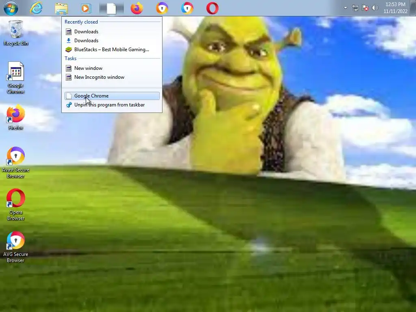Viewport: 416px width, 312px height.
Task: Reopen BlueStacks – Best Mobile Gaming page
Action: 112,50
